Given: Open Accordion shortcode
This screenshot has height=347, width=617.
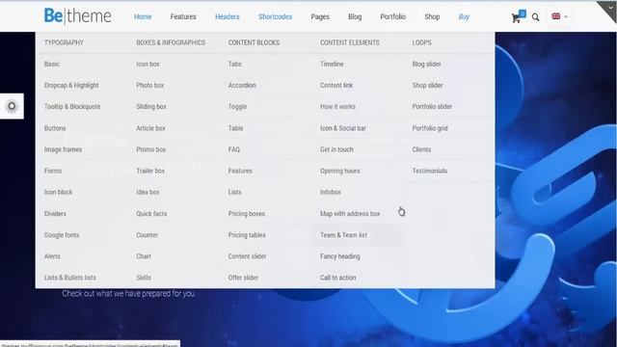Looking at the screenshot, I should click(x=242, y=86).
